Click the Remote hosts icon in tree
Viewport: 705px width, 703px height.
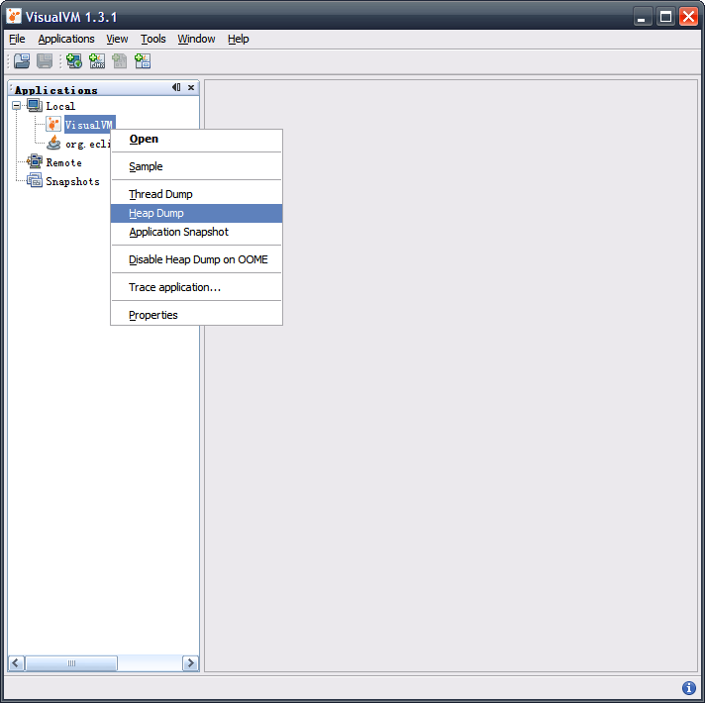pos(35,161)
